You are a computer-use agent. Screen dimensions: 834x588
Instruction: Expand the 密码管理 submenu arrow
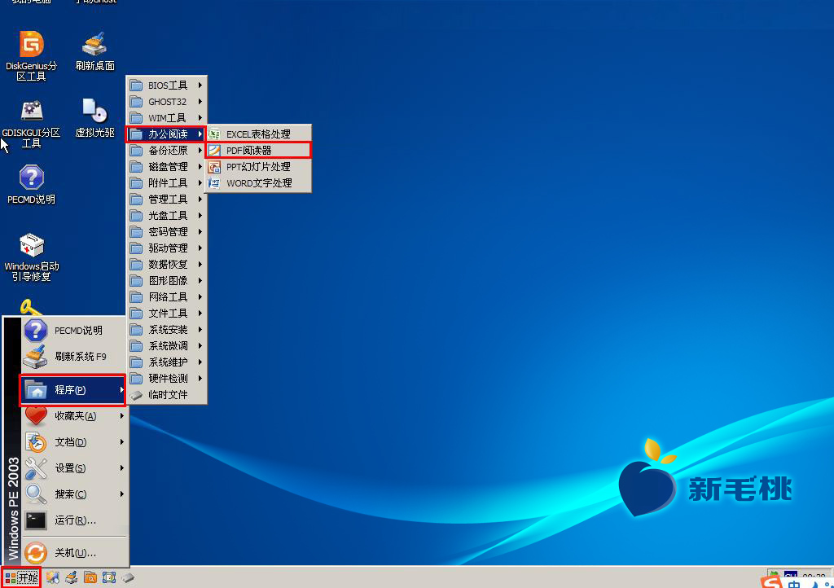click(x=200, y=232)
